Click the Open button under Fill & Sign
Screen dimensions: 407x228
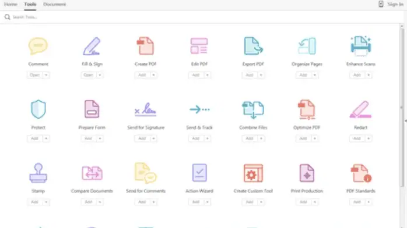click(89, 75)
